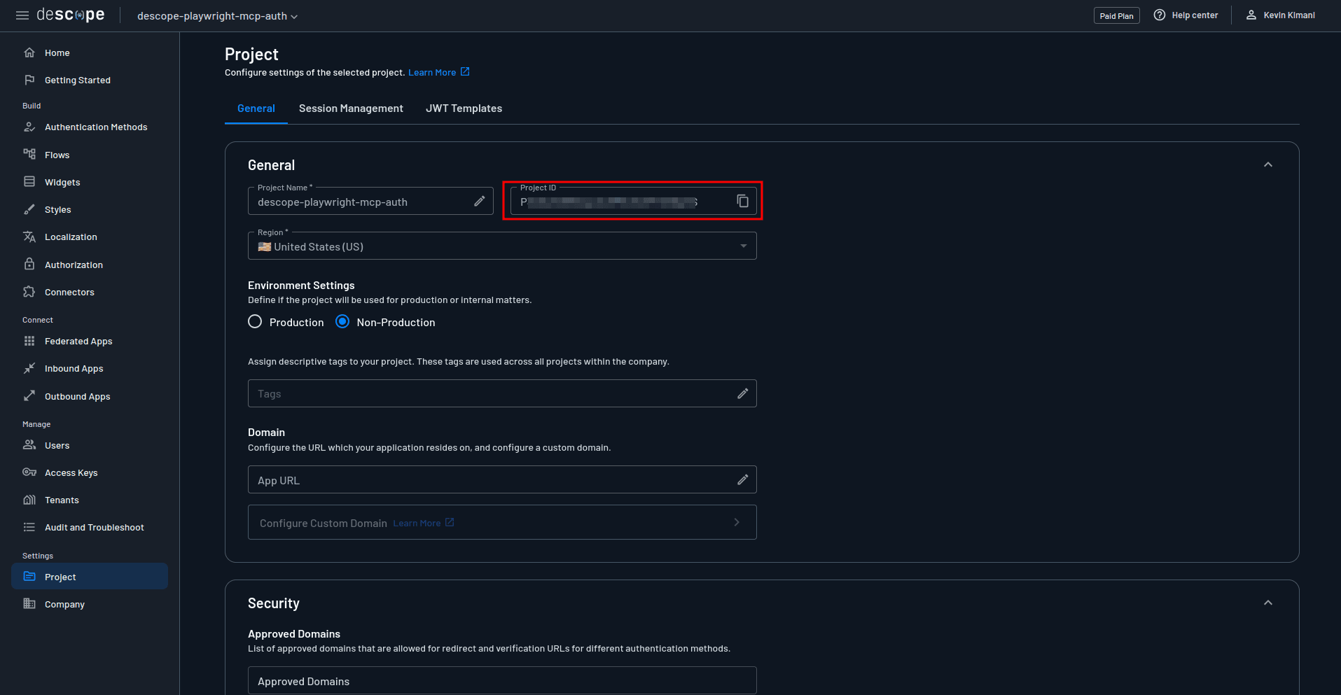The width and height of the screenshot is (1341, 695).
Task: Open the Access Keys section
Action: (70, 472)
